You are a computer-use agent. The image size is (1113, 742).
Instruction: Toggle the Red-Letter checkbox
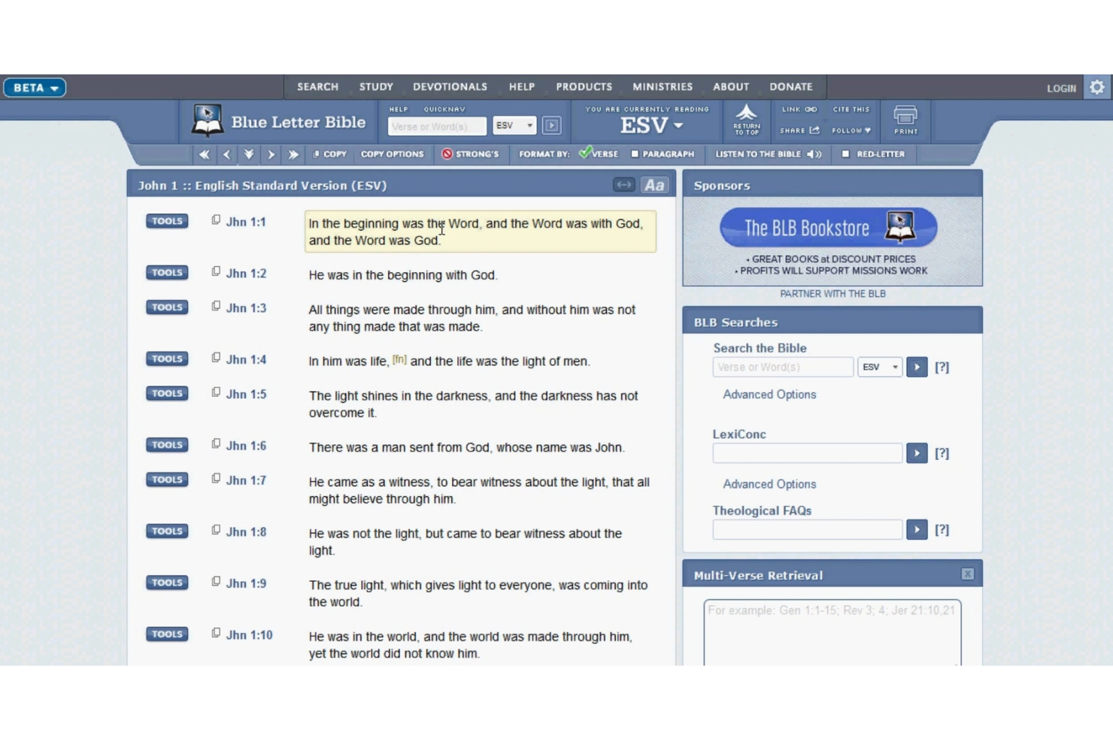pyautogui.click(x=845, y=154)
